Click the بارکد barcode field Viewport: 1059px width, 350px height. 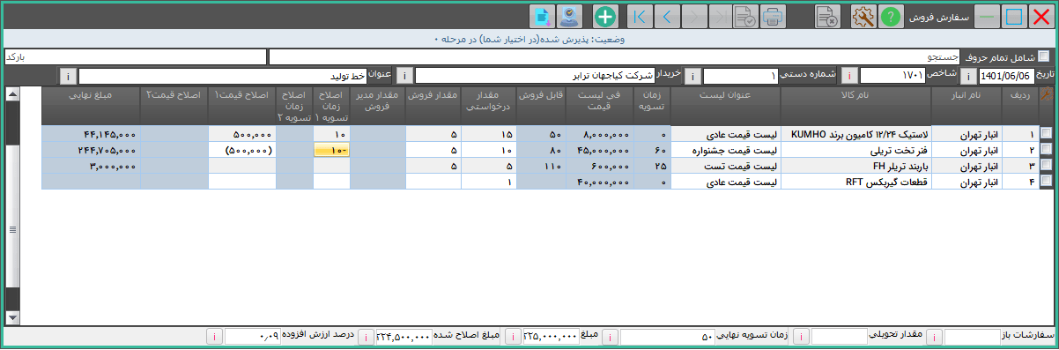(135, 56)
